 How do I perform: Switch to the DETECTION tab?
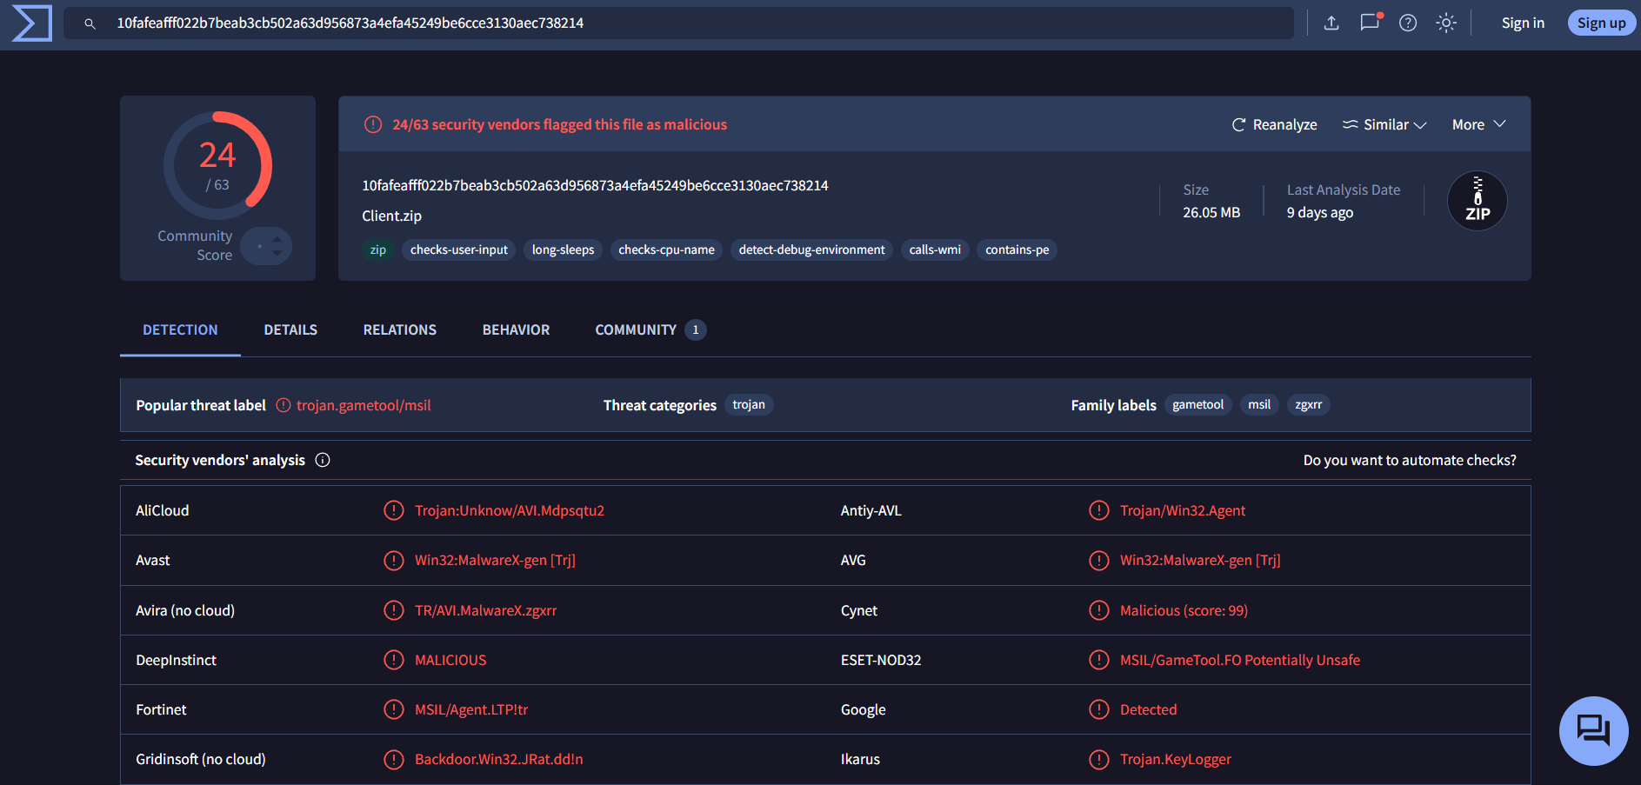click(x=180, y=330)
